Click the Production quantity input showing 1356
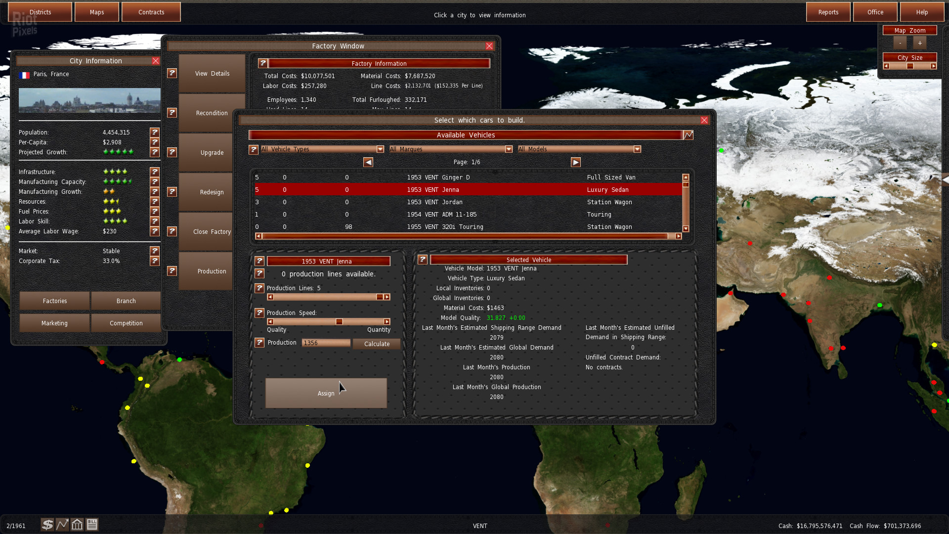 pos(326,343)
